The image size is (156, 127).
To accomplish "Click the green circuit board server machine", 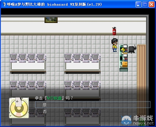I will (124, 58).
